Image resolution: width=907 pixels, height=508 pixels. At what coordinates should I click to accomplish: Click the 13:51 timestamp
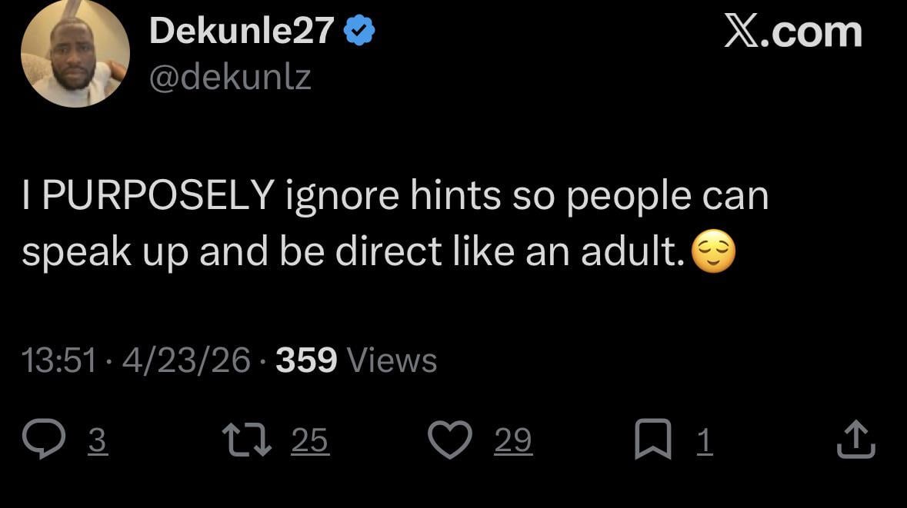click(59, 360)
